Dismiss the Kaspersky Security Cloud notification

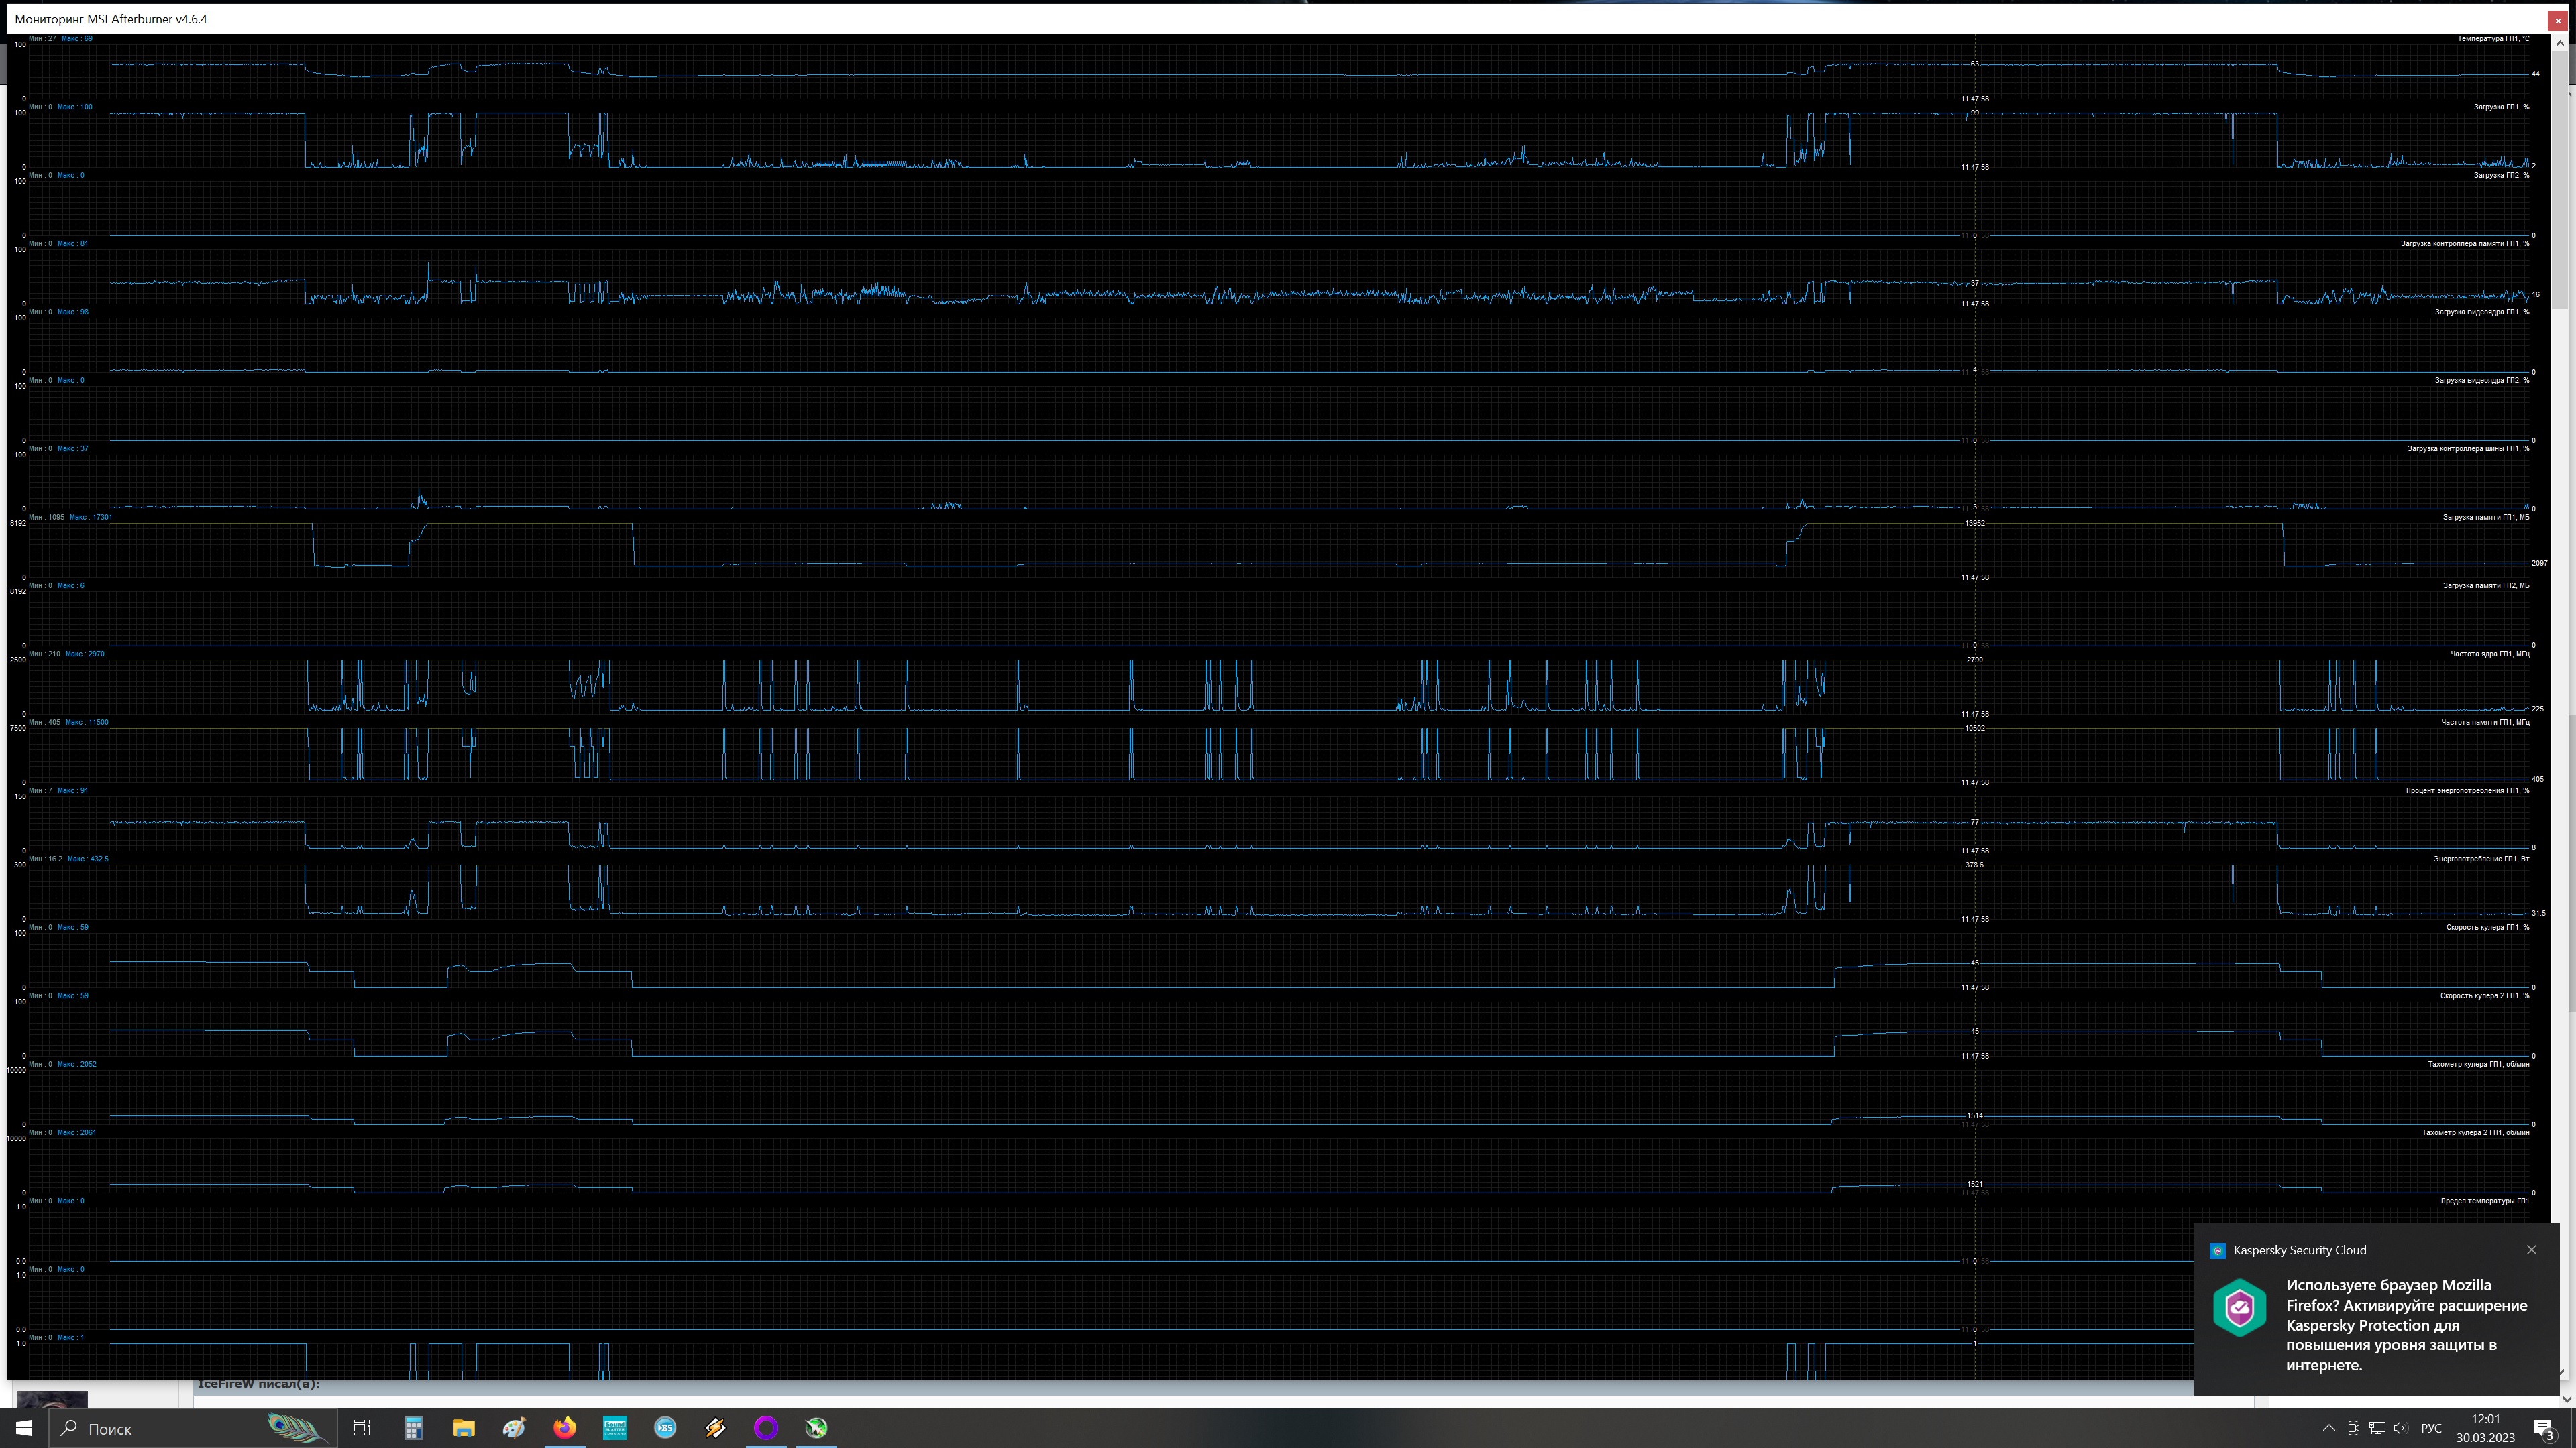click(2531, 1250)
